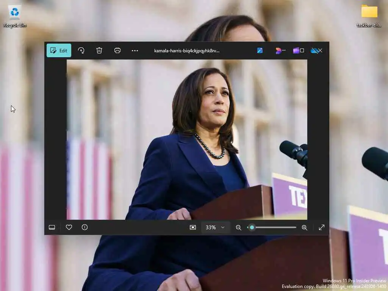Screen dimensions: 388x291
Task: Open the purple Clipchamp video icon
Action: point(296,51)
